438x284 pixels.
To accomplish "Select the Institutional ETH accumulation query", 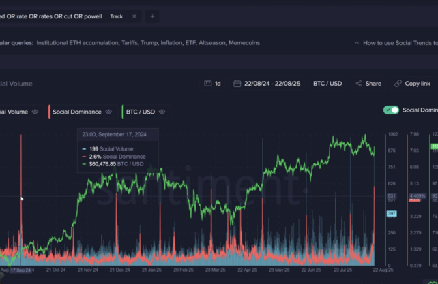I will pos(77,43).
